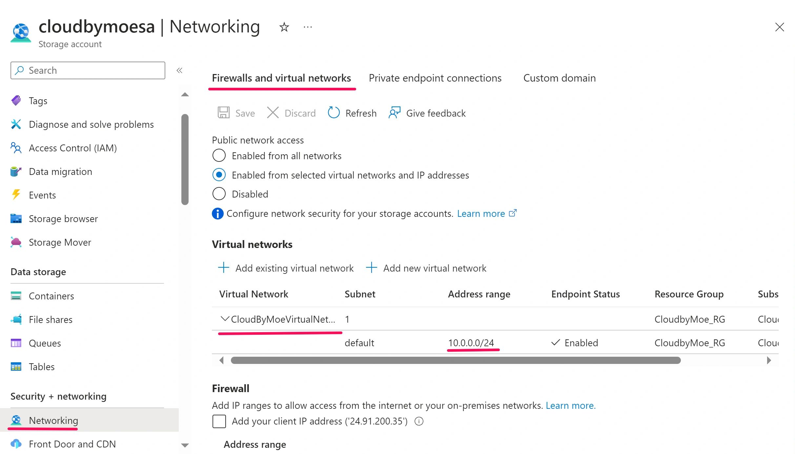Open Containers under Data storage
The width and height of the screenshot is (795, 454).
(51, 296)
